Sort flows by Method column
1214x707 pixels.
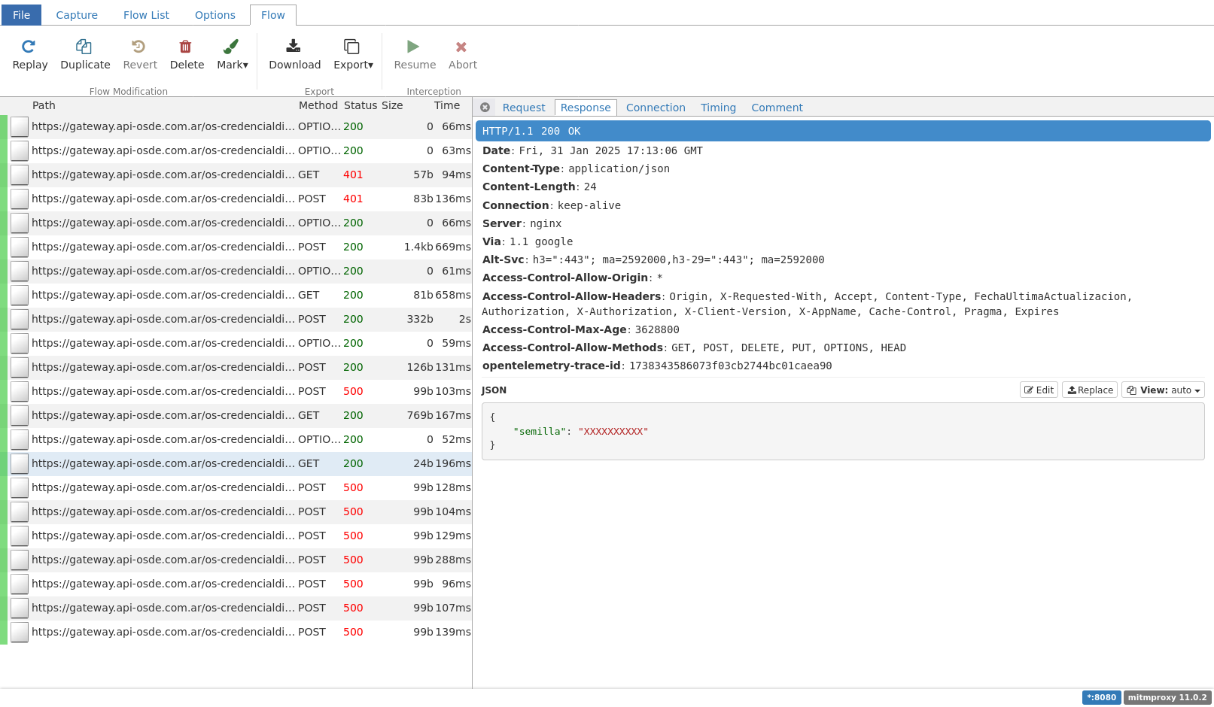pyautogui.click(x=318, y=105)
